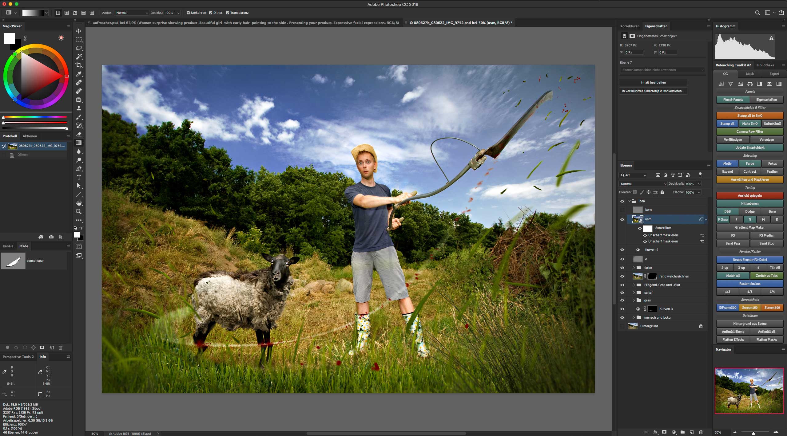
Task: Click the Inhalt bearbeiten button
Action: 653,82
